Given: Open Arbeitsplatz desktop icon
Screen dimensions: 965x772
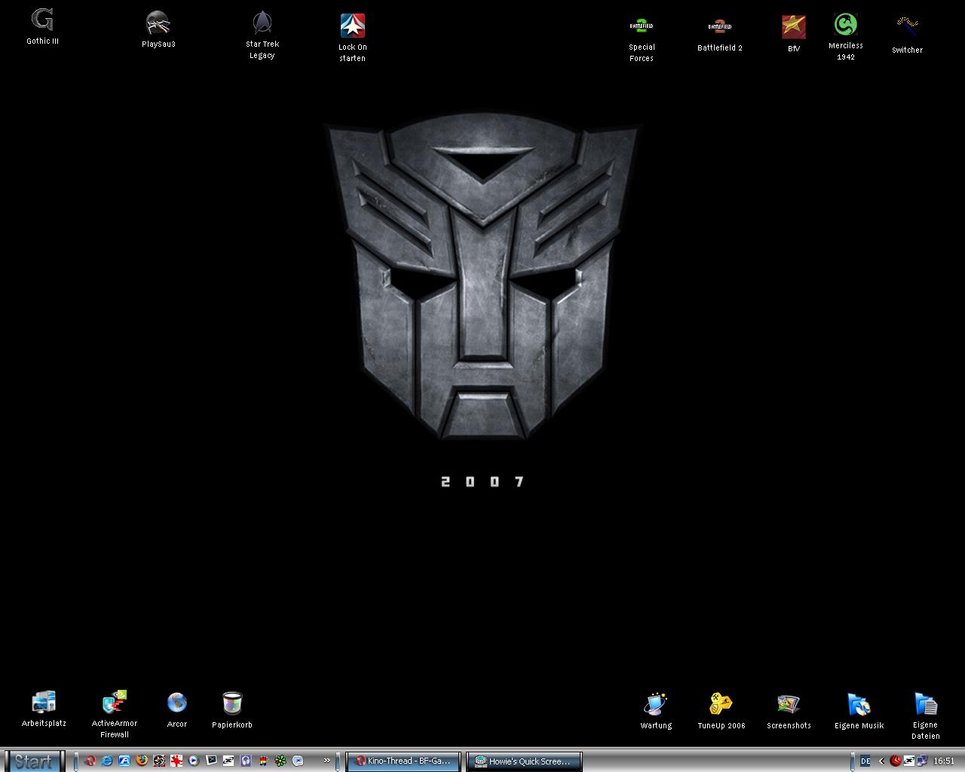Looking at the screenshot, I should 44,709.
